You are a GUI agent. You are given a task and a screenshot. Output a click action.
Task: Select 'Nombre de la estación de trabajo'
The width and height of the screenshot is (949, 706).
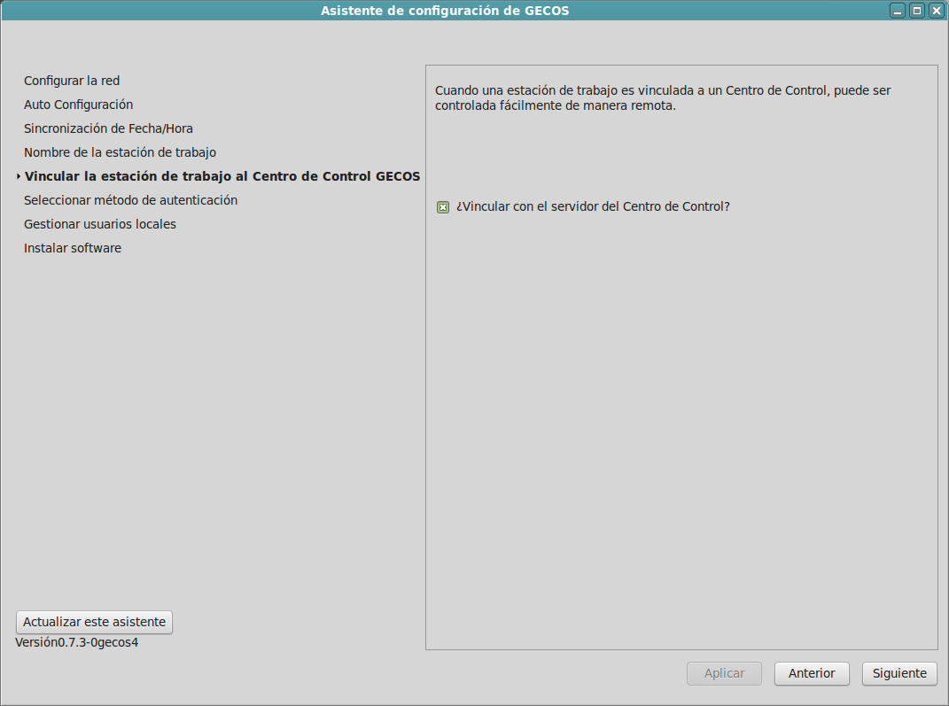(120, 152)
